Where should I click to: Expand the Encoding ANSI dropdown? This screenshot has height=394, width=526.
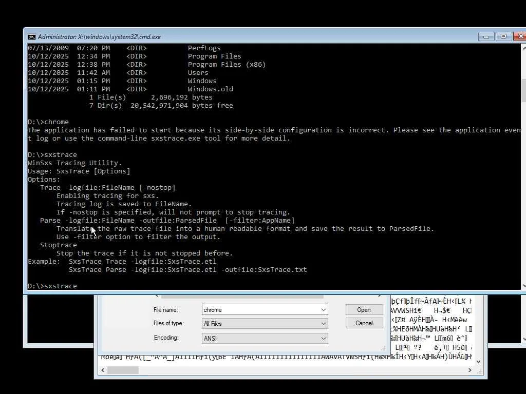[324, 339]
